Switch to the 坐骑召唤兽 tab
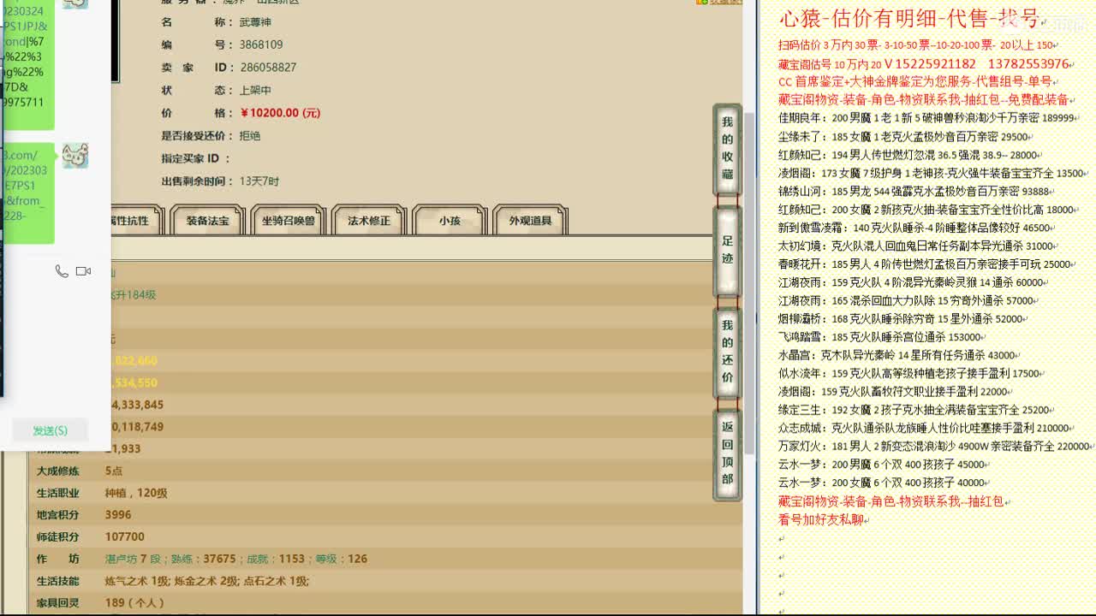The image size is (1096, 616). [289, 221]
